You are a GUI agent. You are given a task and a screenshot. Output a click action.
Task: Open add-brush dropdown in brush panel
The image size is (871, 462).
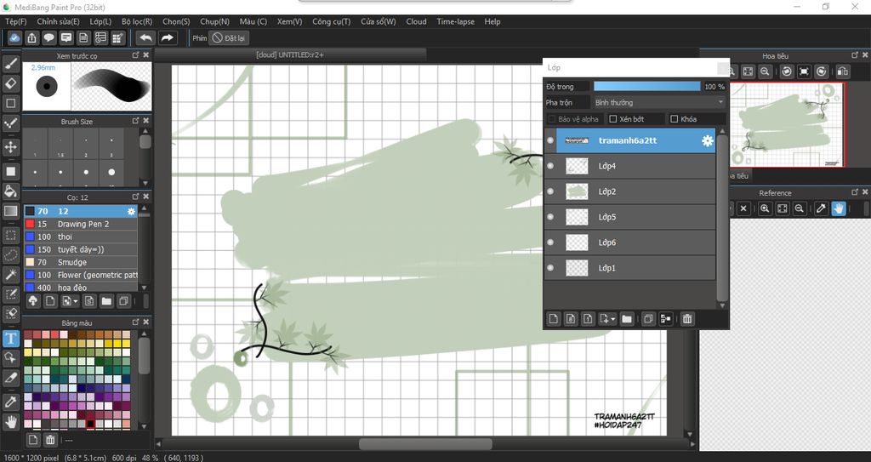76,301
